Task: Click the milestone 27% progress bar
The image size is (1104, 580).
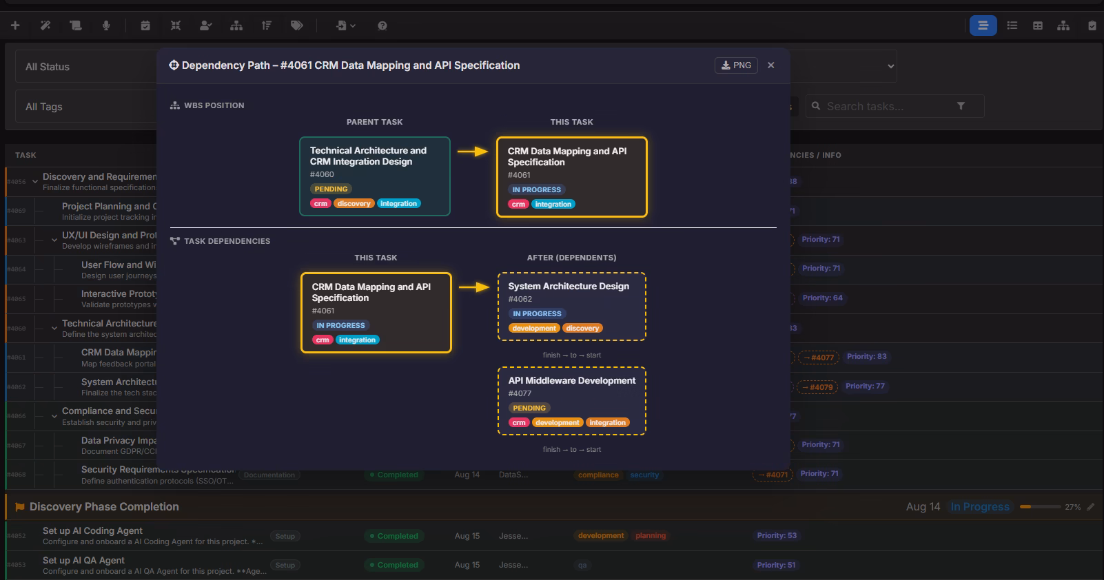Action: pos(1040,507)
